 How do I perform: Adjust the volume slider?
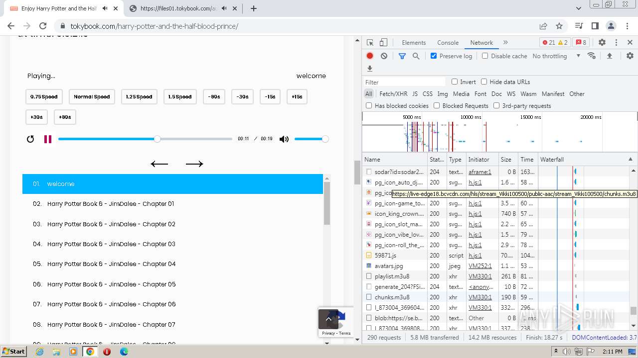click(311, 139)
